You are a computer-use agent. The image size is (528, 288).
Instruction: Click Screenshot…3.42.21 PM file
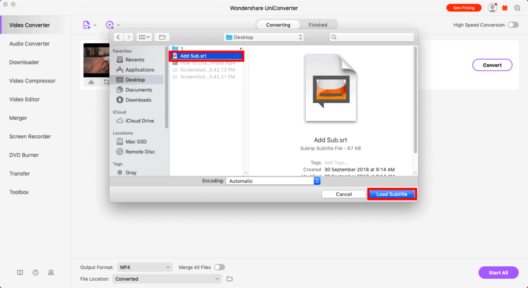pos(207,77)
